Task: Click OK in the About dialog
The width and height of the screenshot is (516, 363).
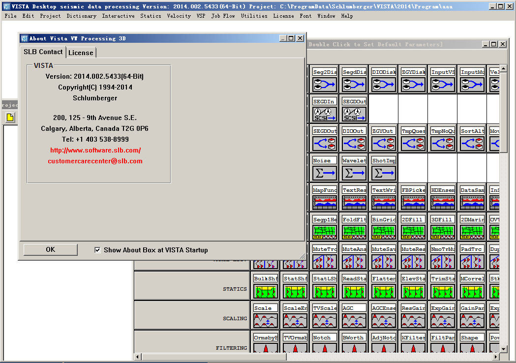Action: click(x=50, y=249)
